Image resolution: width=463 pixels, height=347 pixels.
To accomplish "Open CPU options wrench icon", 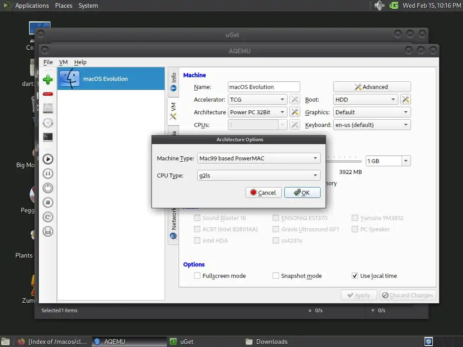I will click(295, 125).
